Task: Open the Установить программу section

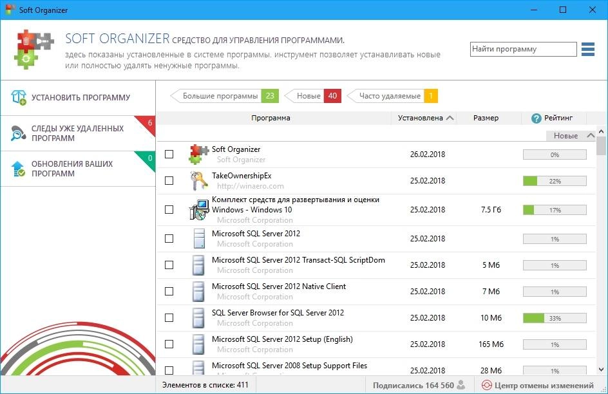Action: pyautogui.click(x=78, y=98)
